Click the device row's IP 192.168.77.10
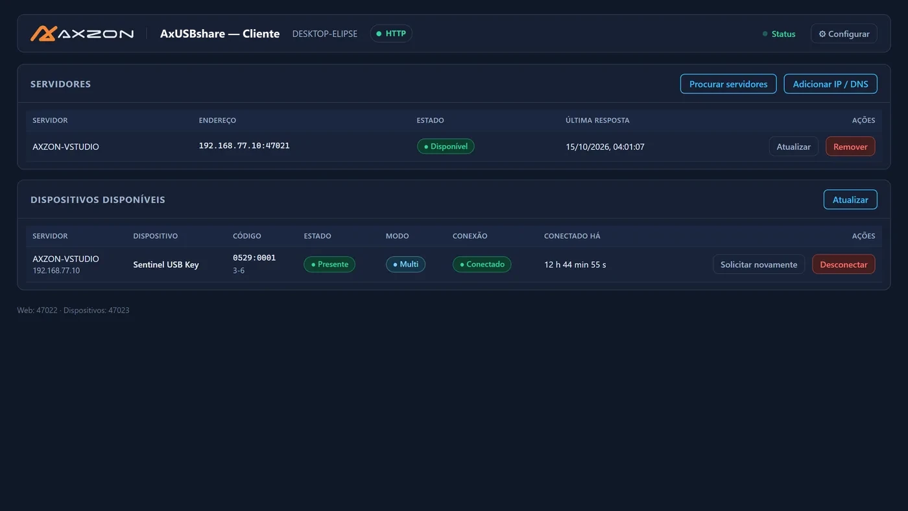 click(x=56, y=270)
